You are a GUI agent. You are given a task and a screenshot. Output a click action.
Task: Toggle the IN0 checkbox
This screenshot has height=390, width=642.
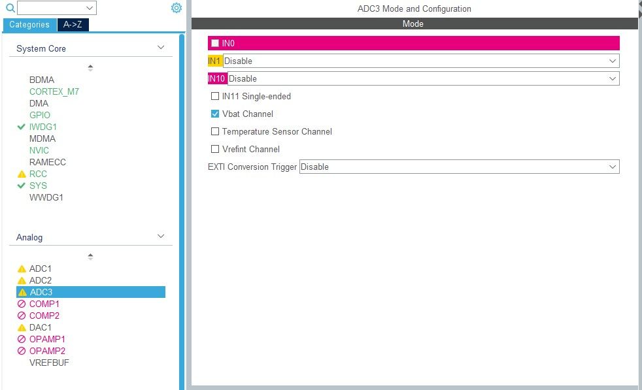(215, 43)
